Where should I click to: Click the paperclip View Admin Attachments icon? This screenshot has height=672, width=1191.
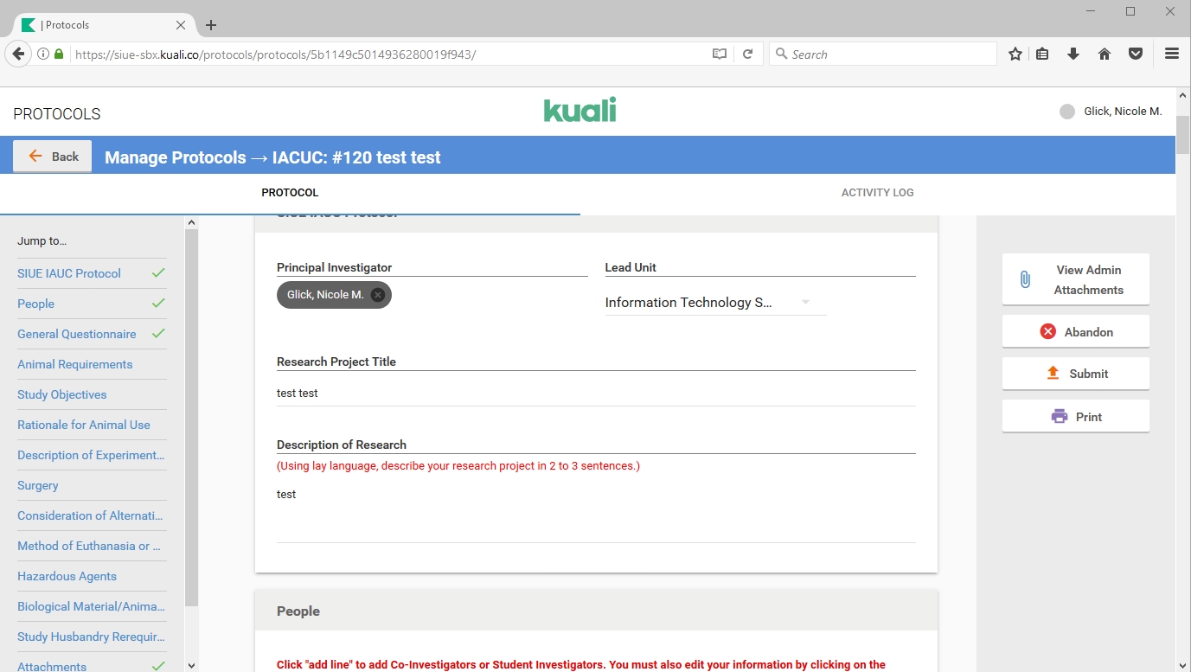1025,279
